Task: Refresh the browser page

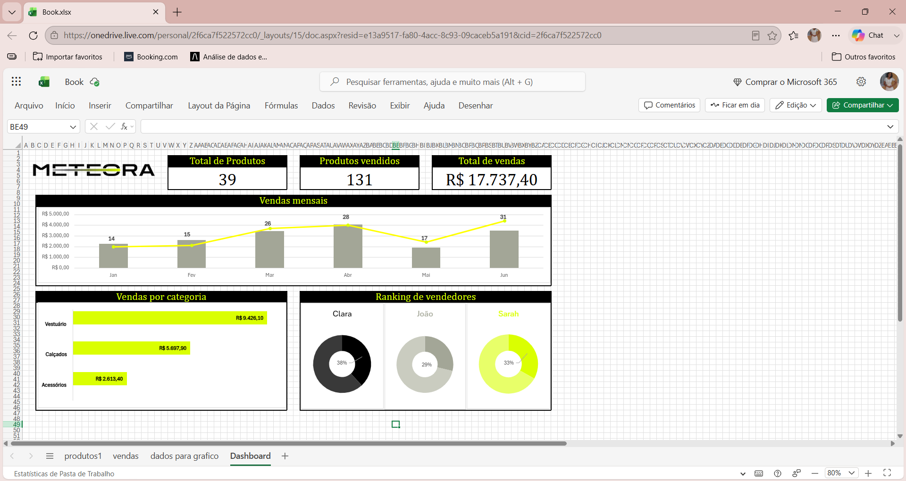Action: click(33, 35)
